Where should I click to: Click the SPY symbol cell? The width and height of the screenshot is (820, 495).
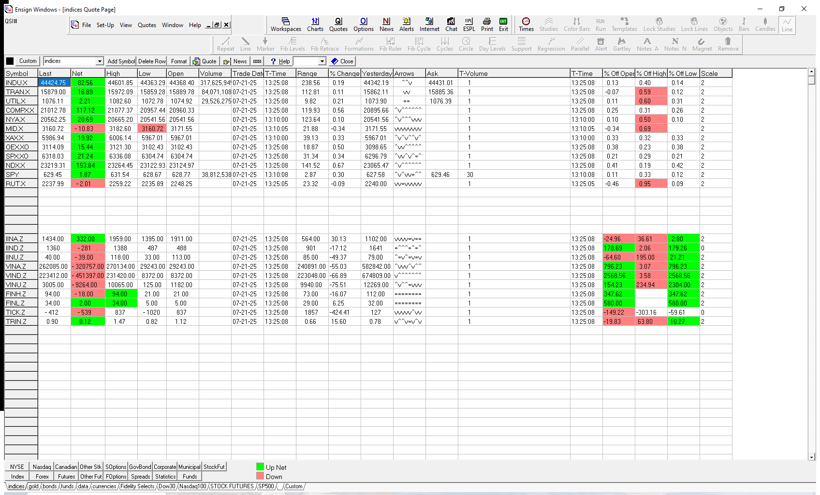(x=21, y=175)
